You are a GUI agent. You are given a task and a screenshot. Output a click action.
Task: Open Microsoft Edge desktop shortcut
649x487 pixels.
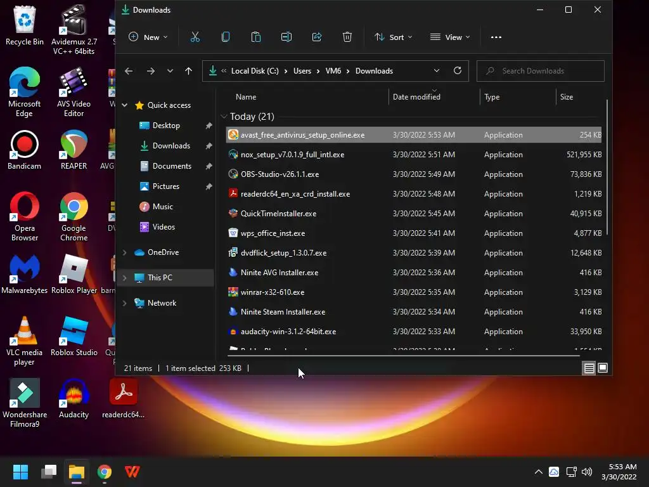click(x=25, y=92)
